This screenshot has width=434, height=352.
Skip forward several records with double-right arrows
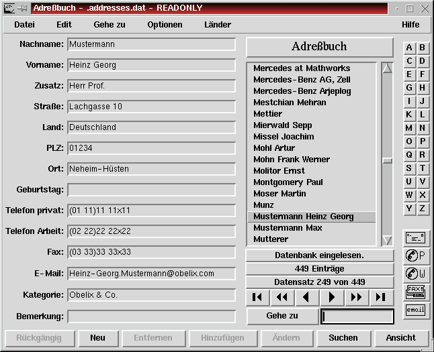point(357,297)
